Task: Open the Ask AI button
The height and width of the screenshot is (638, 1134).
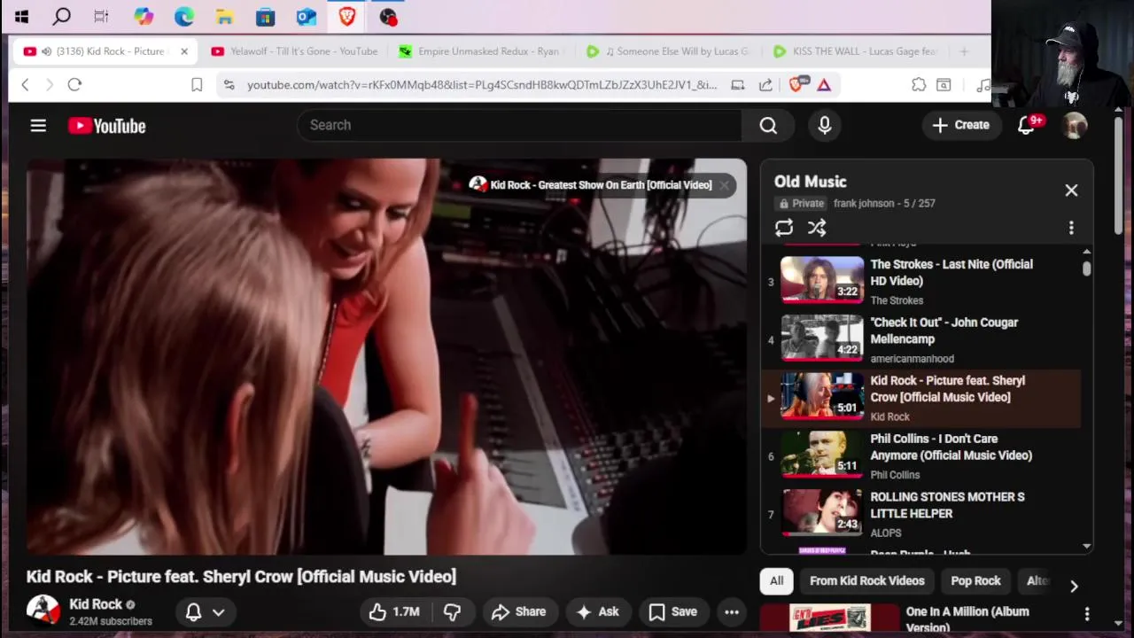Action: (x=598, y=611)
